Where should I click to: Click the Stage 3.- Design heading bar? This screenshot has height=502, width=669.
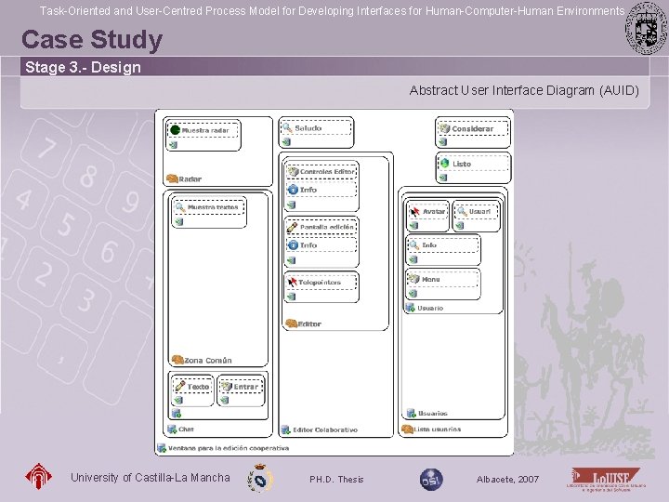point(334,67)
